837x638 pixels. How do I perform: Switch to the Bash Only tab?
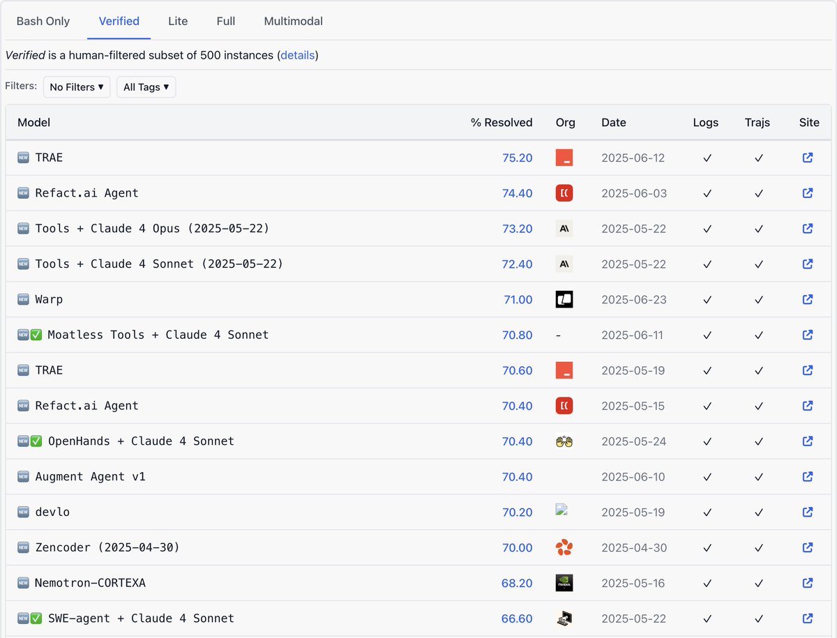click(x=43, y=21)
